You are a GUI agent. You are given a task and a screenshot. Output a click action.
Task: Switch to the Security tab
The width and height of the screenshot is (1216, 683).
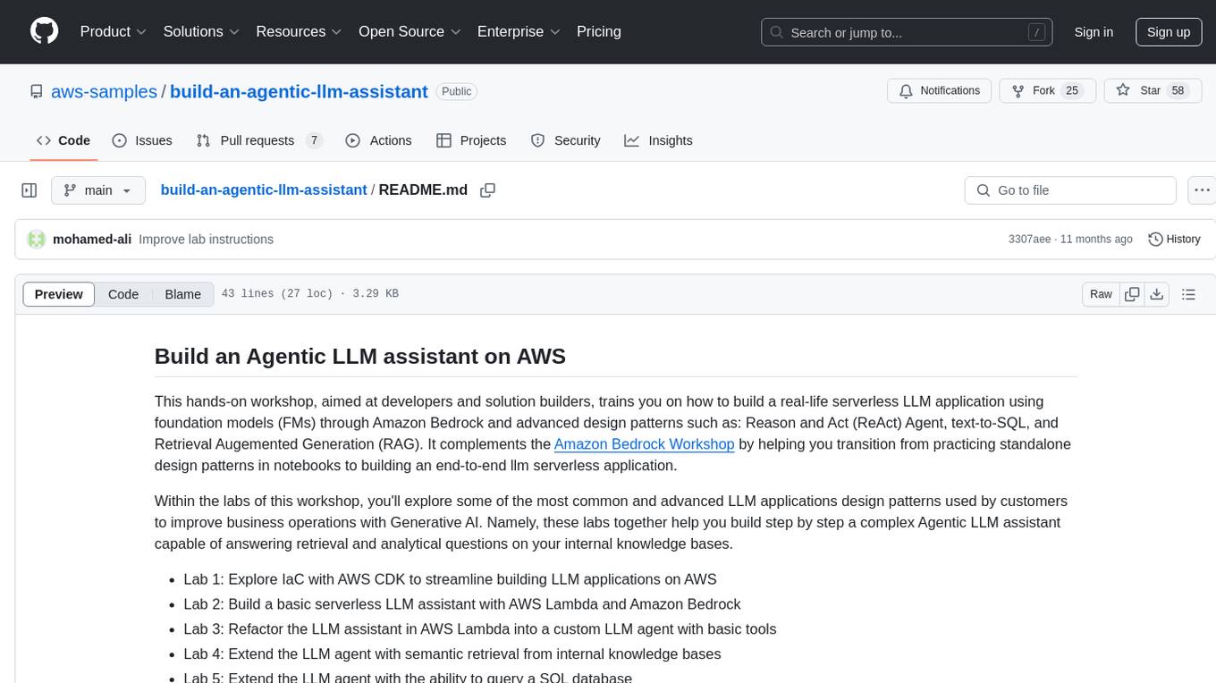(565, 140)
